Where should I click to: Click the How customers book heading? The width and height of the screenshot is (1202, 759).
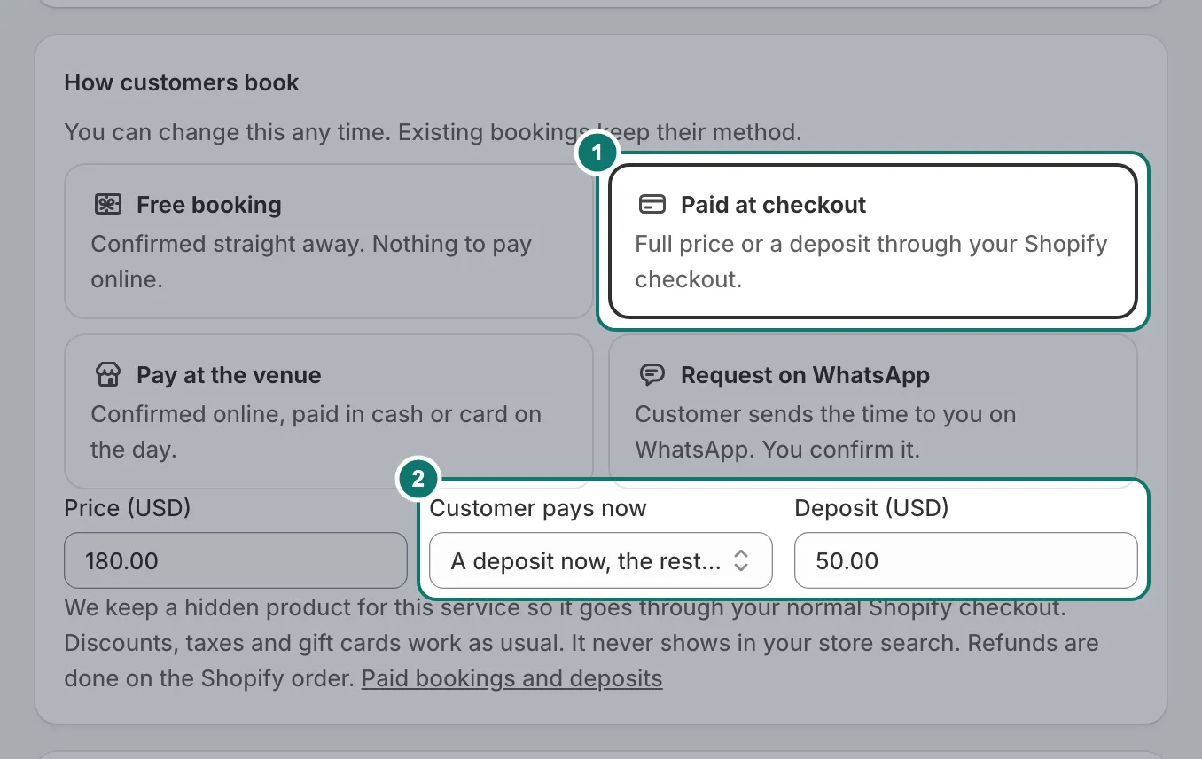pos(182,83)
